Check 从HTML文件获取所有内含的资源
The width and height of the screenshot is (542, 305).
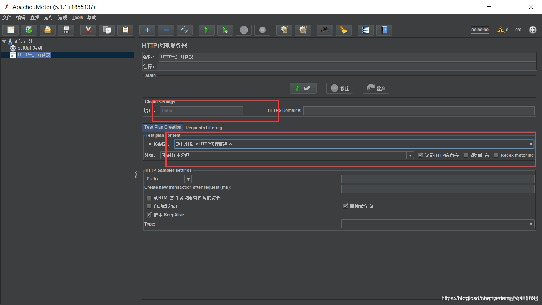tap(149, 197)
